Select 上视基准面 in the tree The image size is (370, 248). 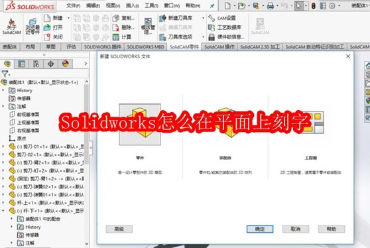click(24, 123)
